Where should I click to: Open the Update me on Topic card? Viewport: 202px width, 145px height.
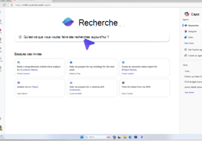pyautogui.click(x=40, y=88)
